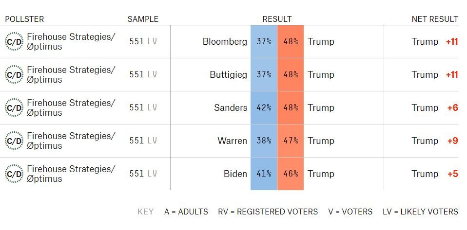Click Bloomberg's blue 37% result cell
The width and height of the screenshot is (467, 230).
click(x=264, y=42)
